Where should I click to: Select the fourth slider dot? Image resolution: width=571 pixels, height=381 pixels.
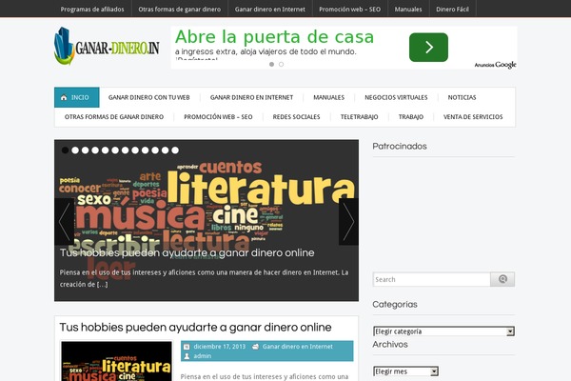coord(95,150)
